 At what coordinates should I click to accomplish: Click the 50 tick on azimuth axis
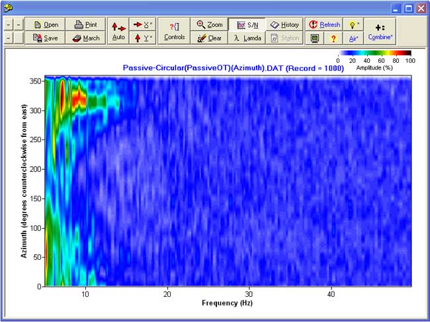pyautogui.click(x=37, y=257)
